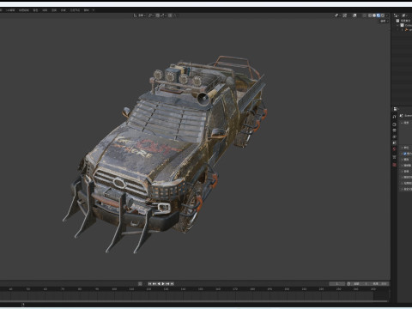Add a new workspace with plus button
This screenshot has height=309, width=412.
[x=94, y=10]
